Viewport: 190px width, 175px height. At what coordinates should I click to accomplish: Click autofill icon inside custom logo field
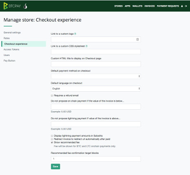tap(137, 39)
